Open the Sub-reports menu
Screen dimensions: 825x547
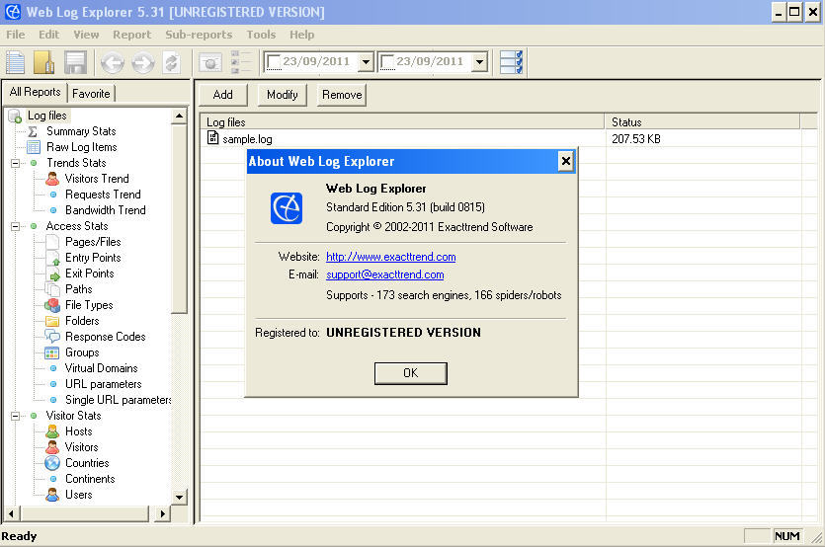point(199,35)
